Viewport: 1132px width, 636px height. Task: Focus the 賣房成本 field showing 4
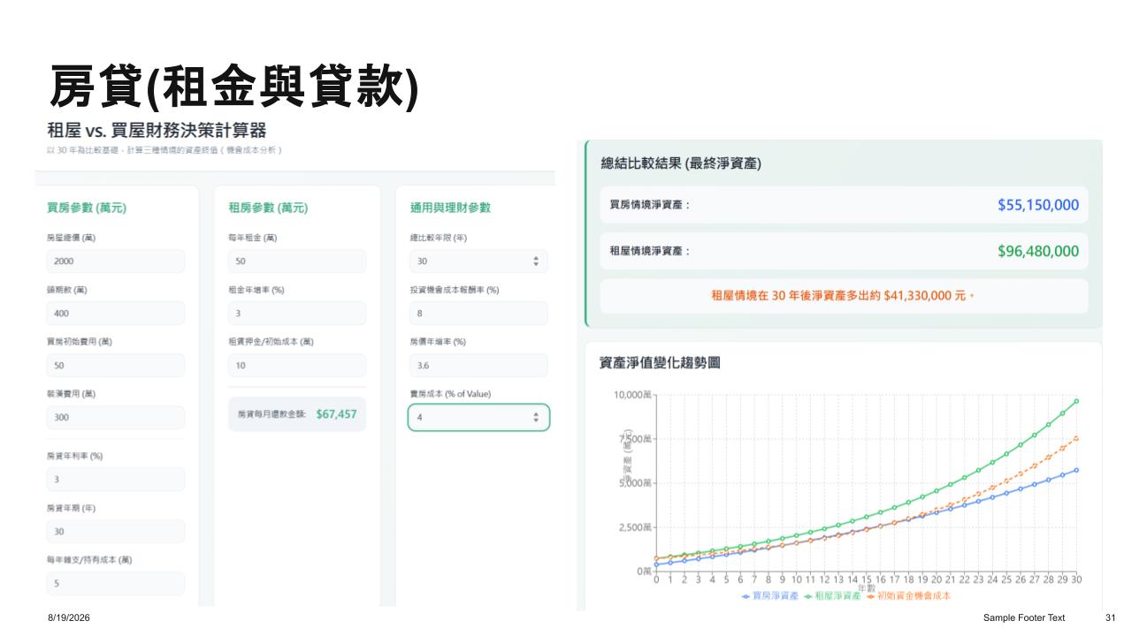click(478, 418)
